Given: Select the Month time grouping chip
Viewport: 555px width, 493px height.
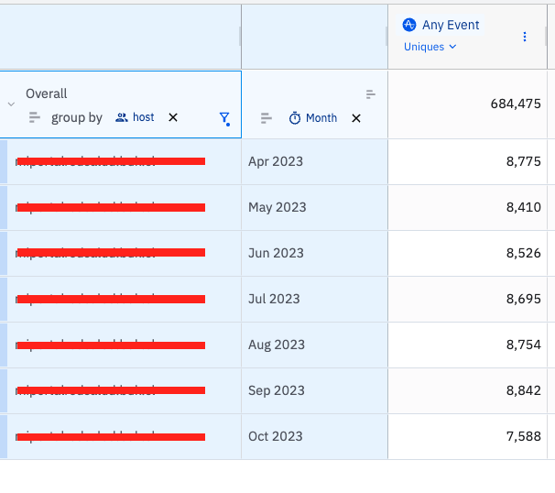Looking at the screenshot, I should tap(313, 118).
